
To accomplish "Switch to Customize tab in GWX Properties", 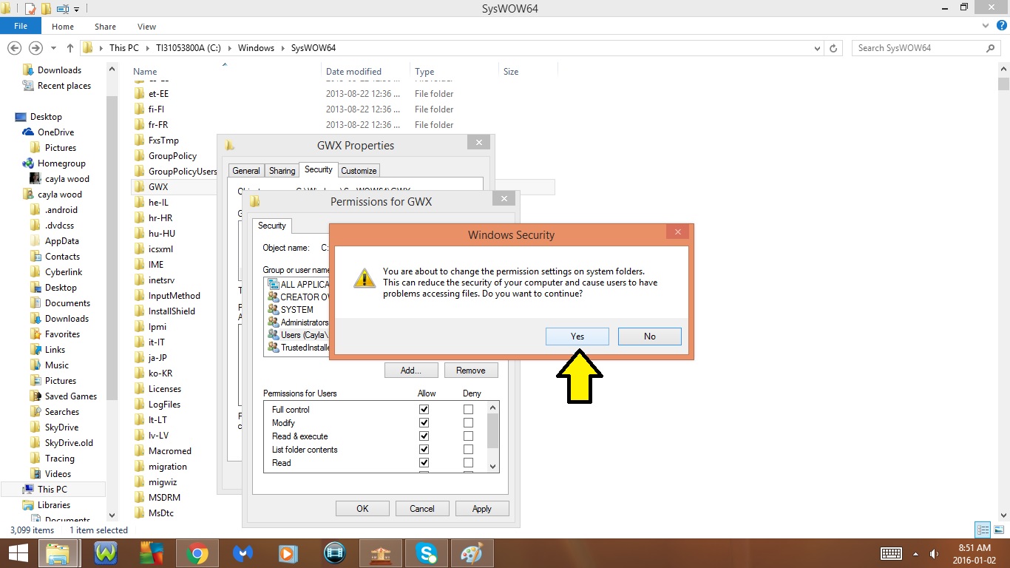I will click(359, 171).
